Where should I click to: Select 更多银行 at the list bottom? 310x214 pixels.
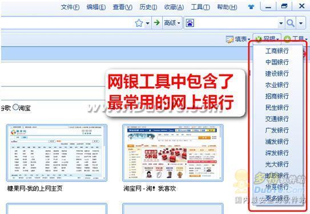coord(277,198)
